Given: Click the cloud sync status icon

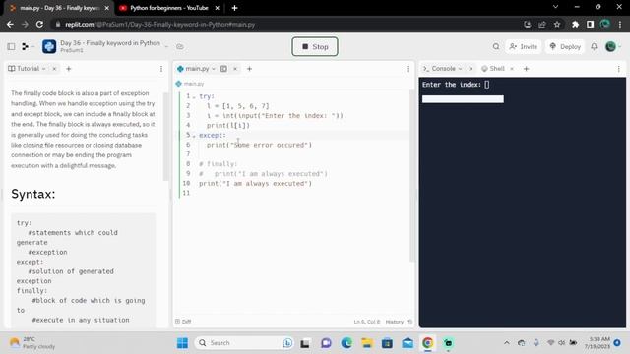Looking at the screenshot, I should (x=180, y=46).
